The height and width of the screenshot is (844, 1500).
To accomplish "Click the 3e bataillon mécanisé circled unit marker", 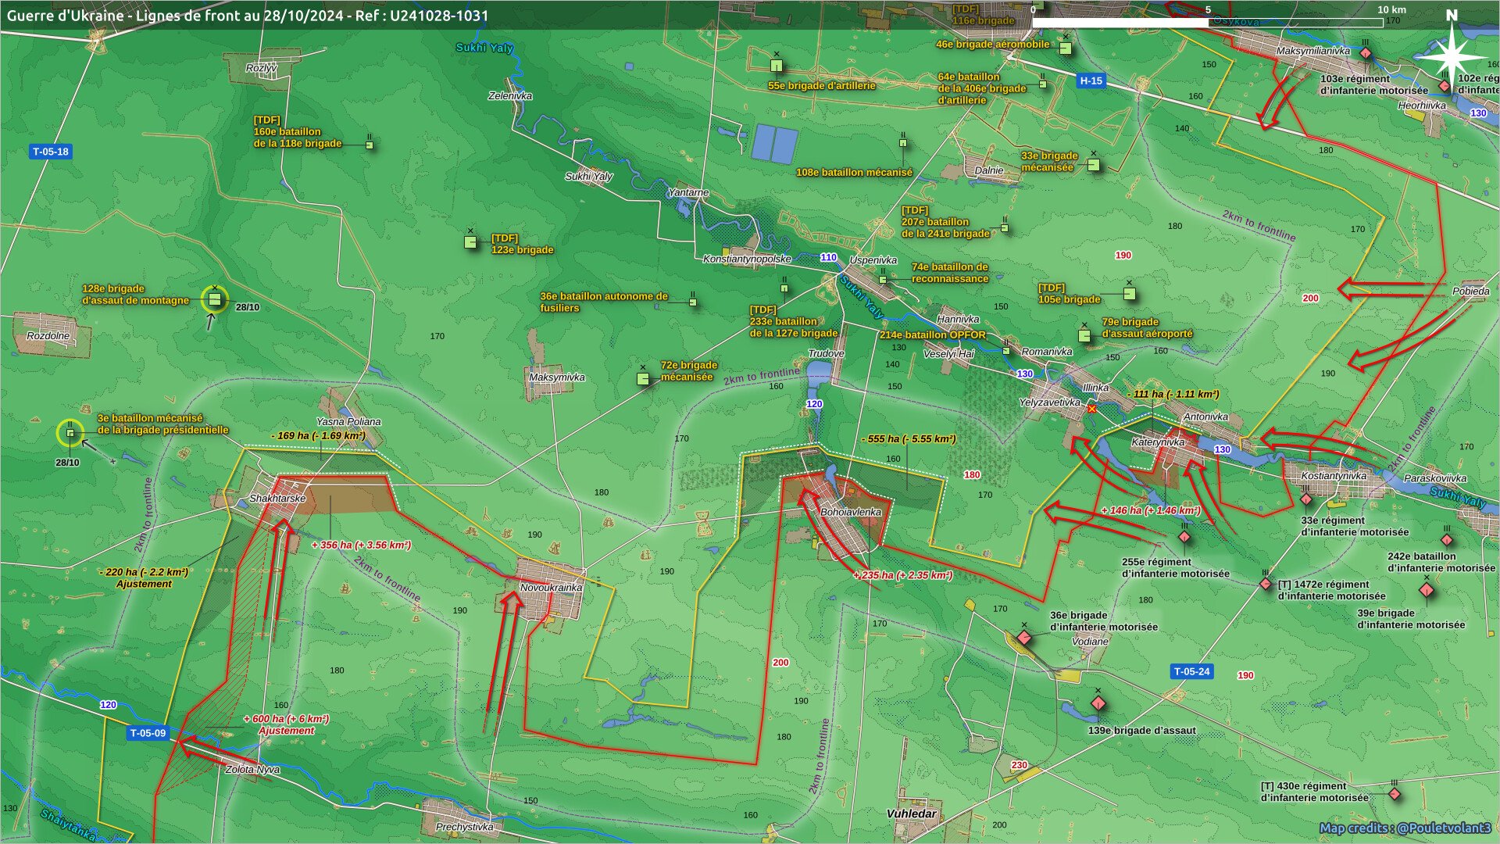I will coord(70,433).
